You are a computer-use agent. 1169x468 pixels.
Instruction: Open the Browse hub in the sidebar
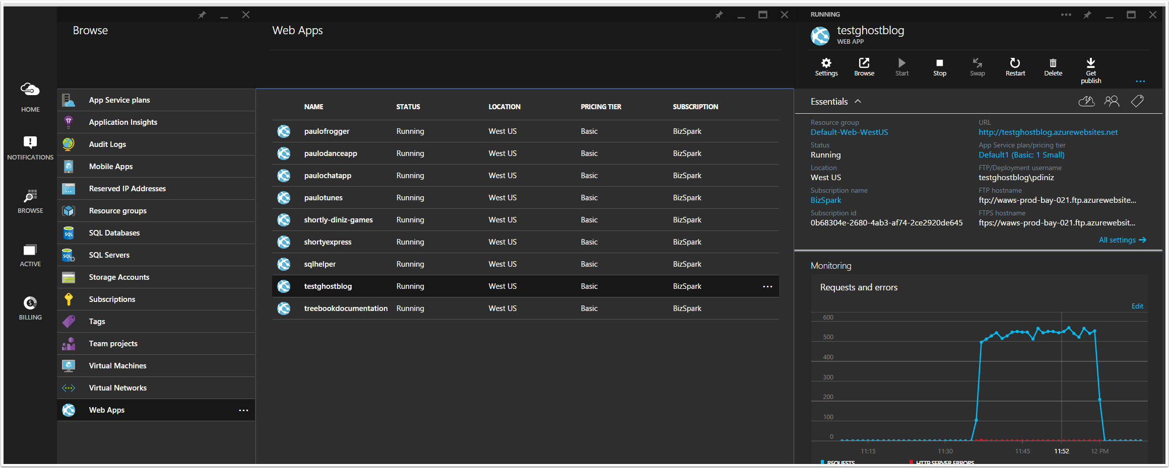pos(30,201)
